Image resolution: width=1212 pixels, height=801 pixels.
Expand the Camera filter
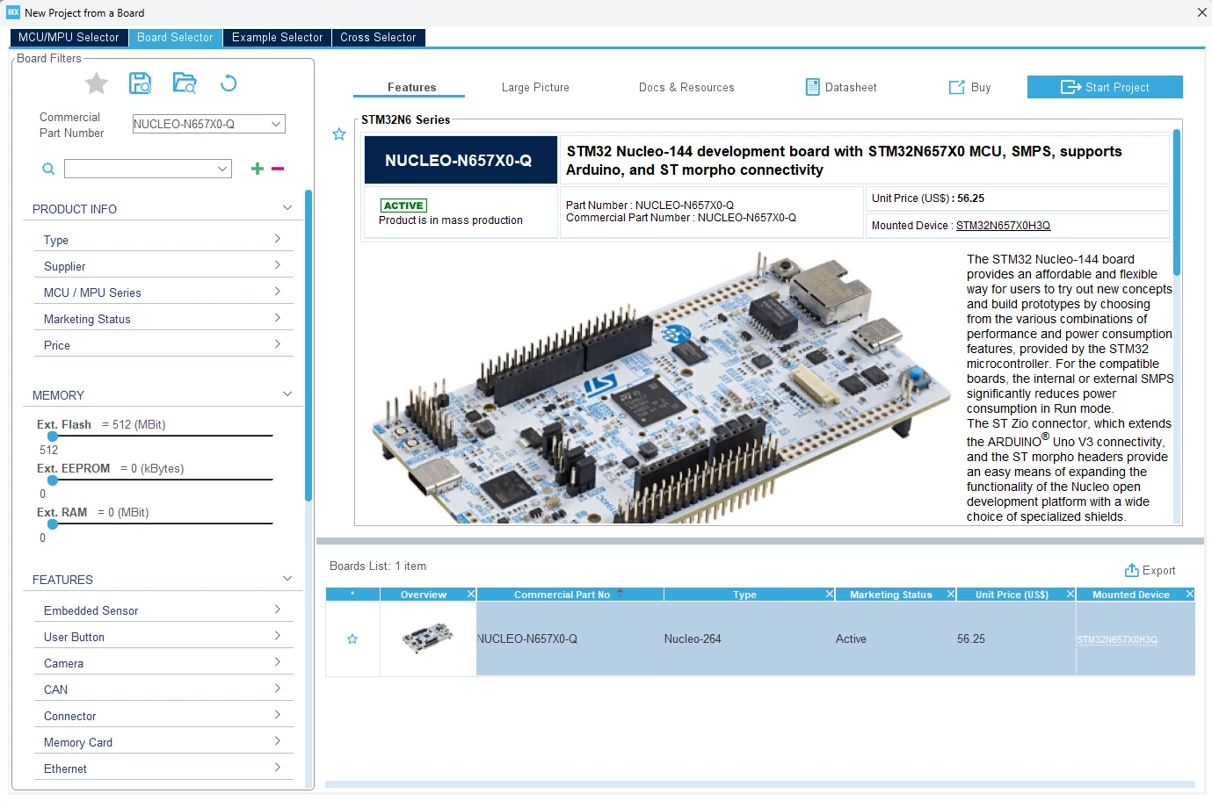point(278,662)
